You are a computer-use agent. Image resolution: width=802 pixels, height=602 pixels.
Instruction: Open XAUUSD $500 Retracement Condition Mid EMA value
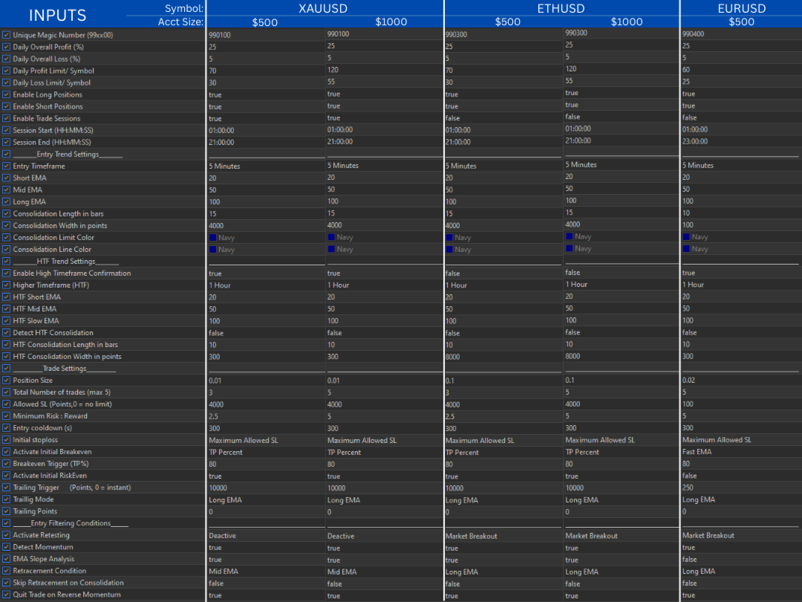click(x=224, y=572)
